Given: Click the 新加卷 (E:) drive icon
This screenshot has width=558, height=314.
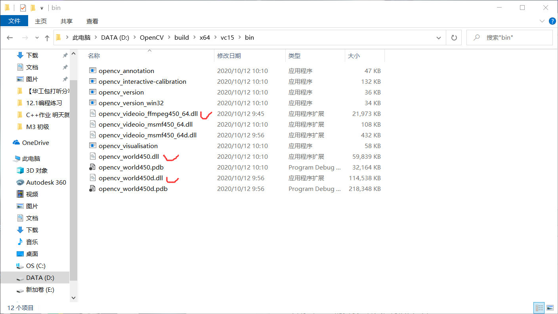Looking at the screenshot, I should 20,290.
